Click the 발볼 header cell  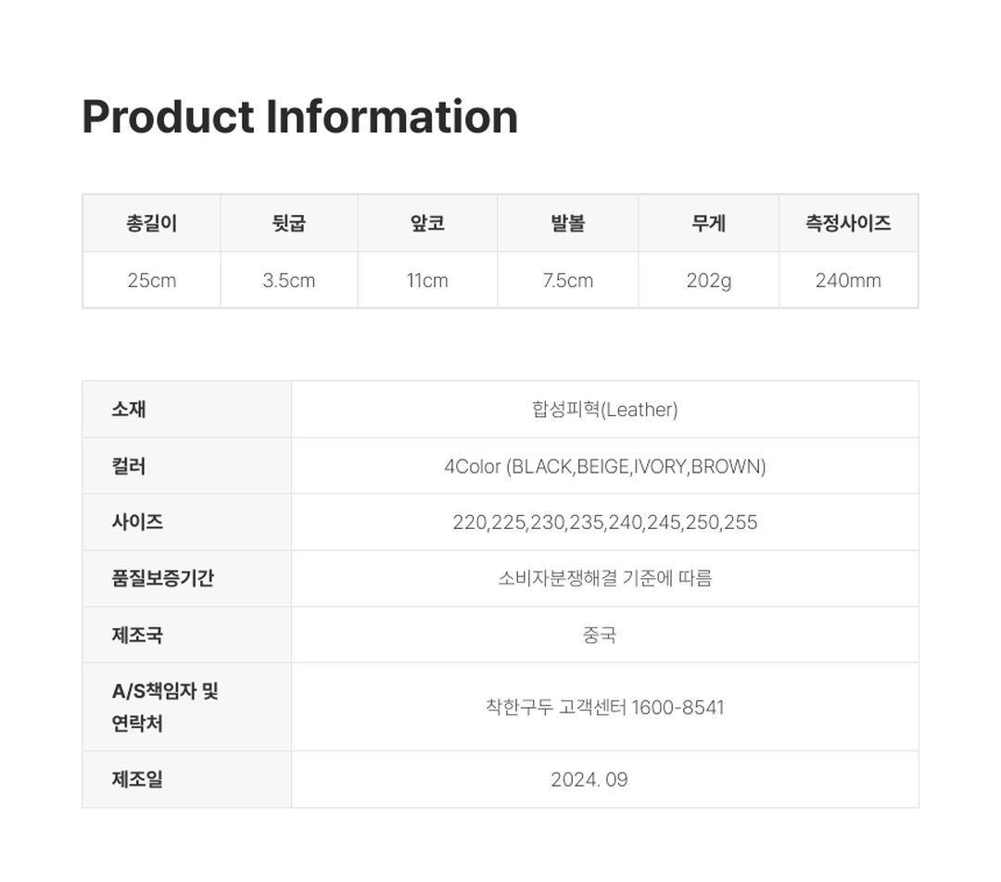click(x=567, y=223)
